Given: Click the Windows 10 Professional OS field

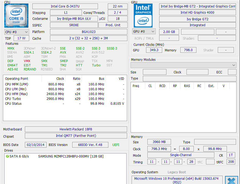Looking at the screenshot, I should point(177,180).
